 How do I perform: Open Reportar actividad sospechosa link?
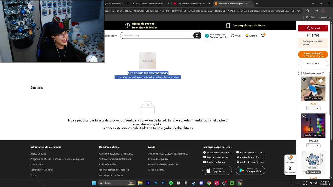[x=114, y=170]
